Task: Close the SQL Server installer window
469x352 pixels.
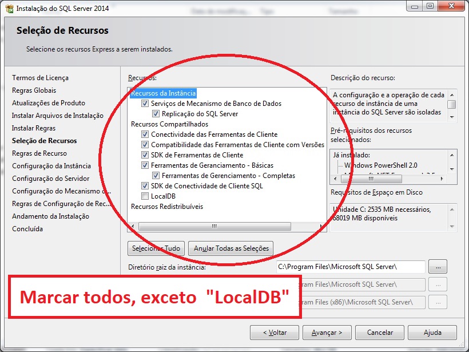Action: tap(452, 6)
